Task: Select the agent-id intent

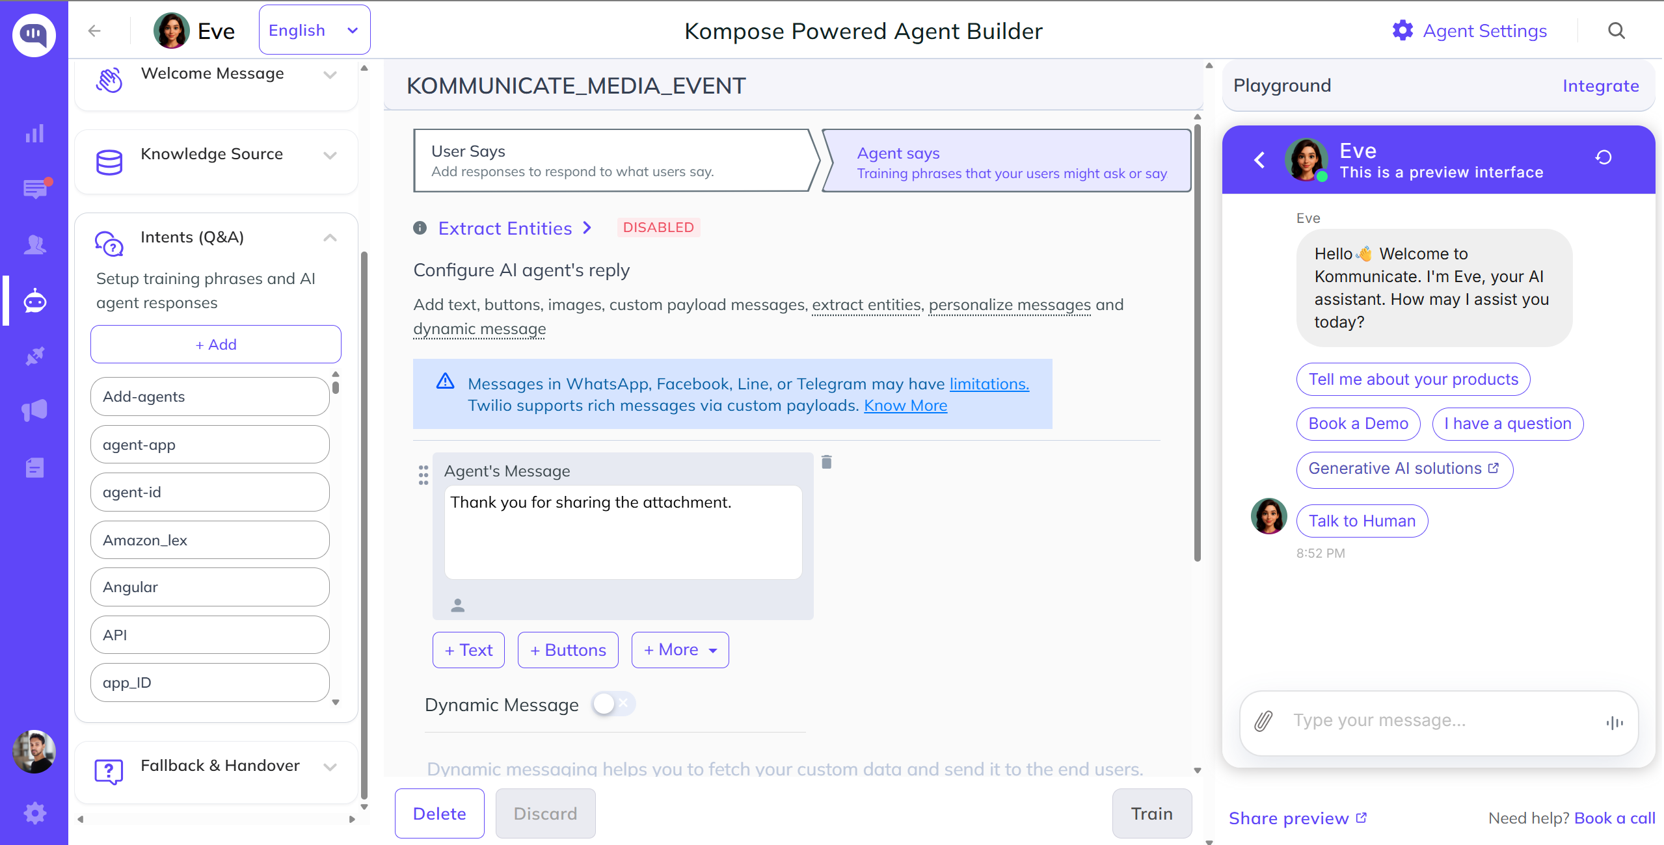Action: point(210,492)
